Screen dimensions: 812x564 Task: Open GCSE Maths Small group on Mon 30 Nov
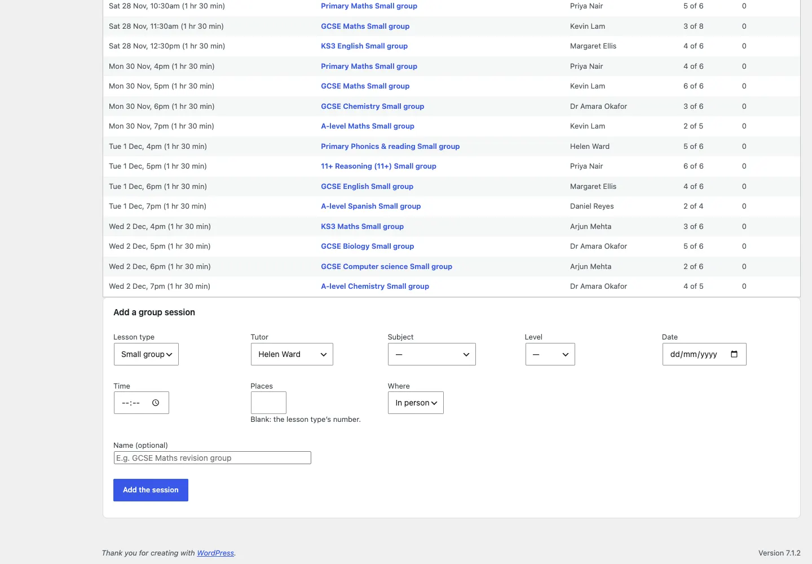pos(365,86)
